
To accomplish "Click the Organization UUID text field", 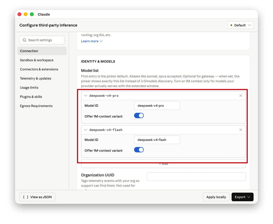I will pyautogui.click(x=196, y=177).
